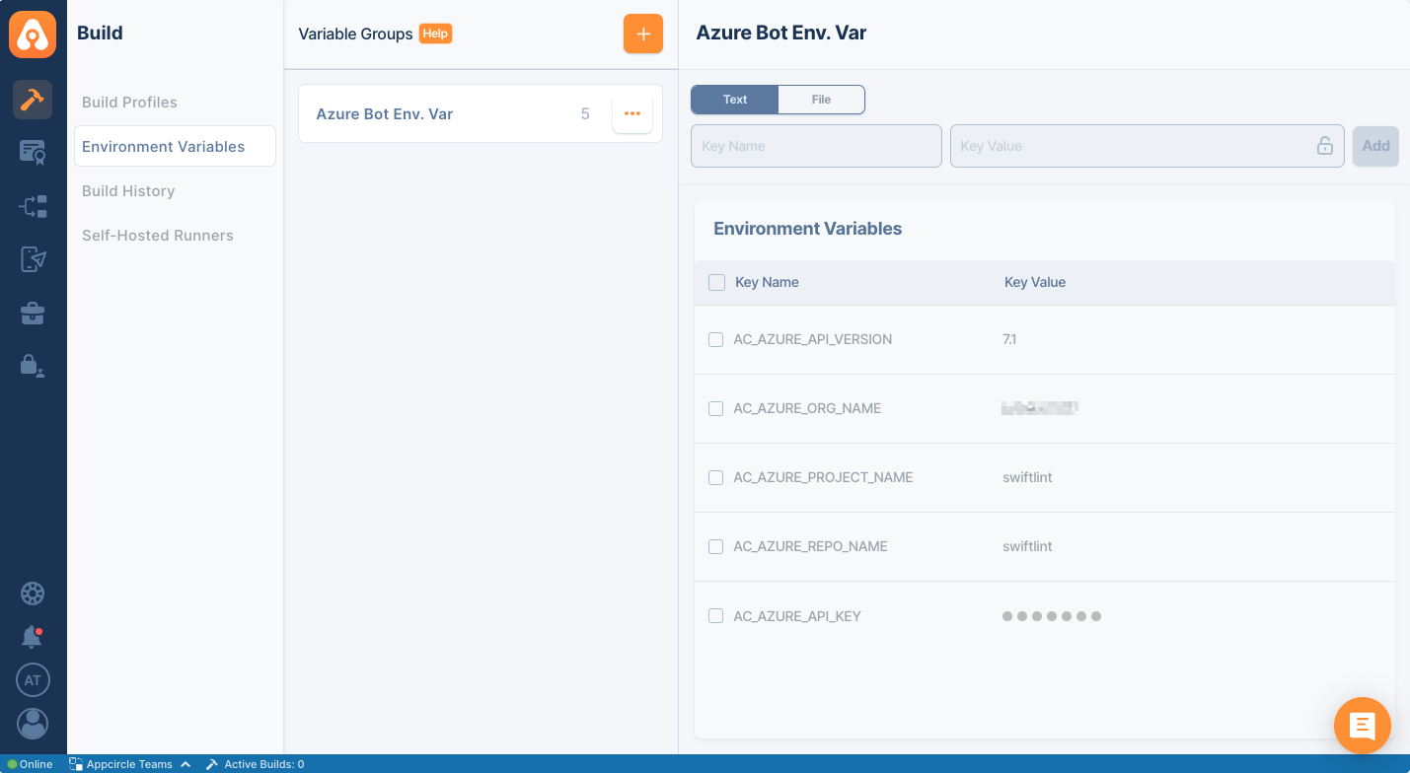Check the AC_AZURE_API_VERSION checkbox

click(716, 339)
